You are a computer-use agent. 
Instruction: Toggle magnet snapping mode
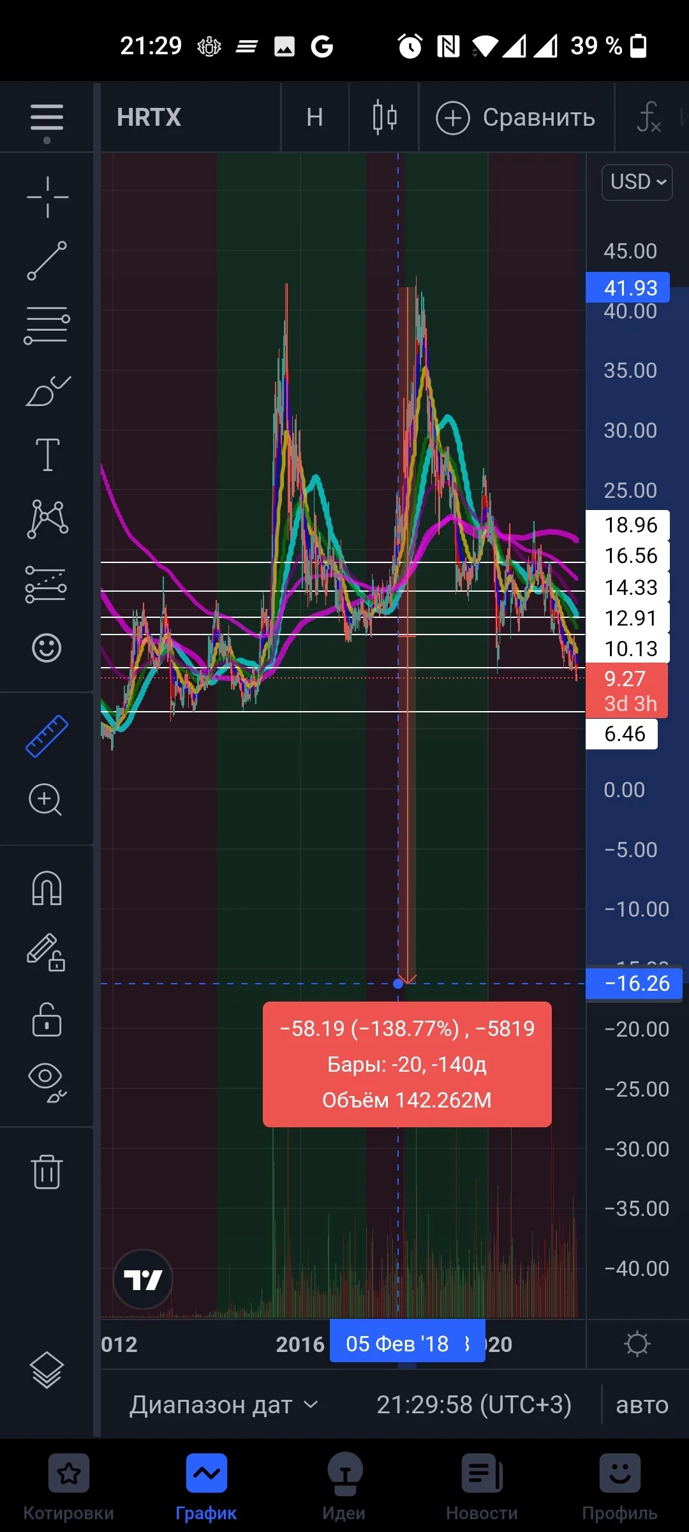point(47,888)
